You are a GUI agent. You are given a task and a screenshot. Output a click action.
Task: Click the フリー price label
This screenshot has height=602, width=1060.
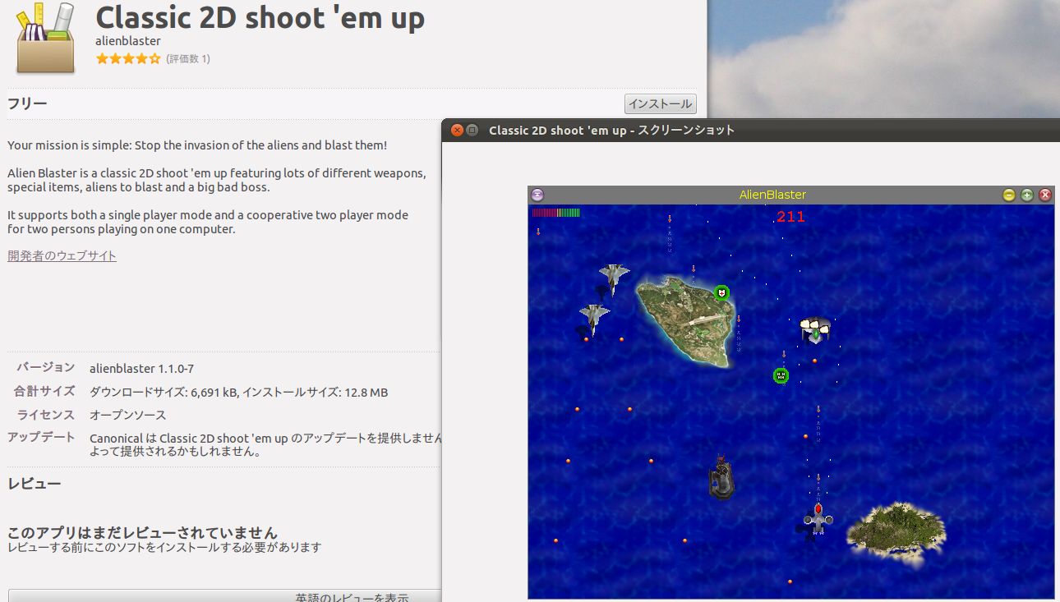27,103
